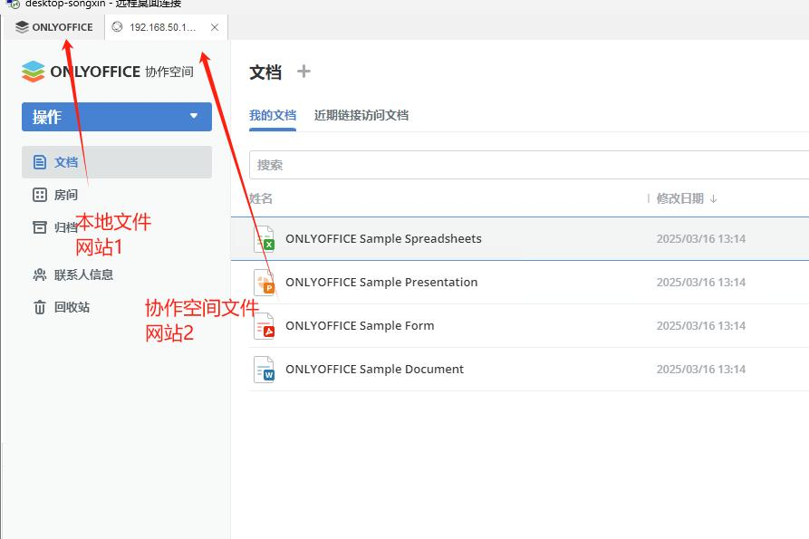The height and width of the screenshot is (539, 809).
Task: Click the 归档 archive box icon
Action: [40, 227]
